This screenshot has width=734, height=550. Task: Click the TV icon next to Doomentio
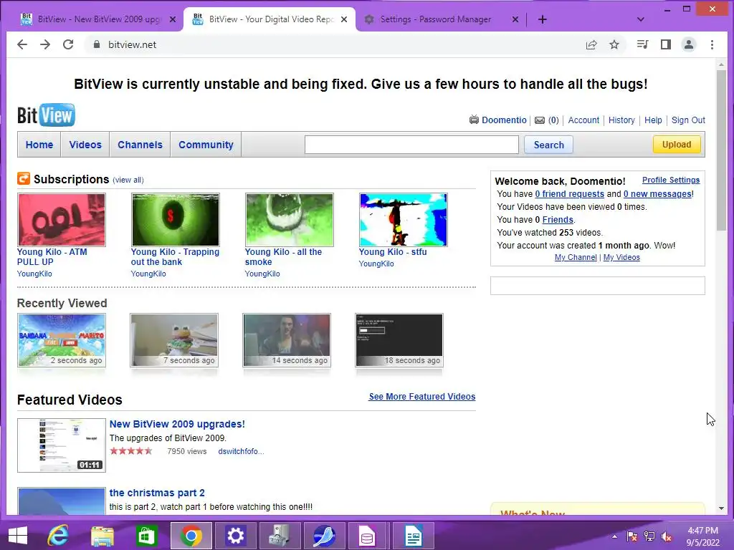click(474, 120)
